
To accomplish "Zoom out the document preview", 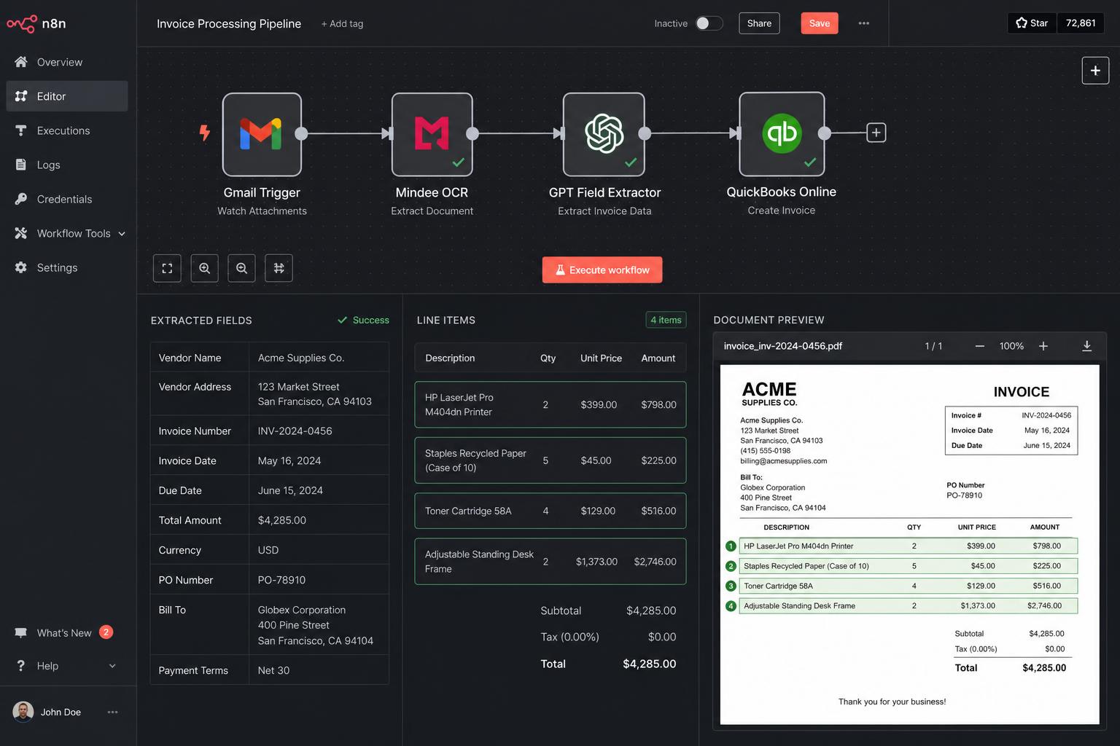I will tap(979, 346).
